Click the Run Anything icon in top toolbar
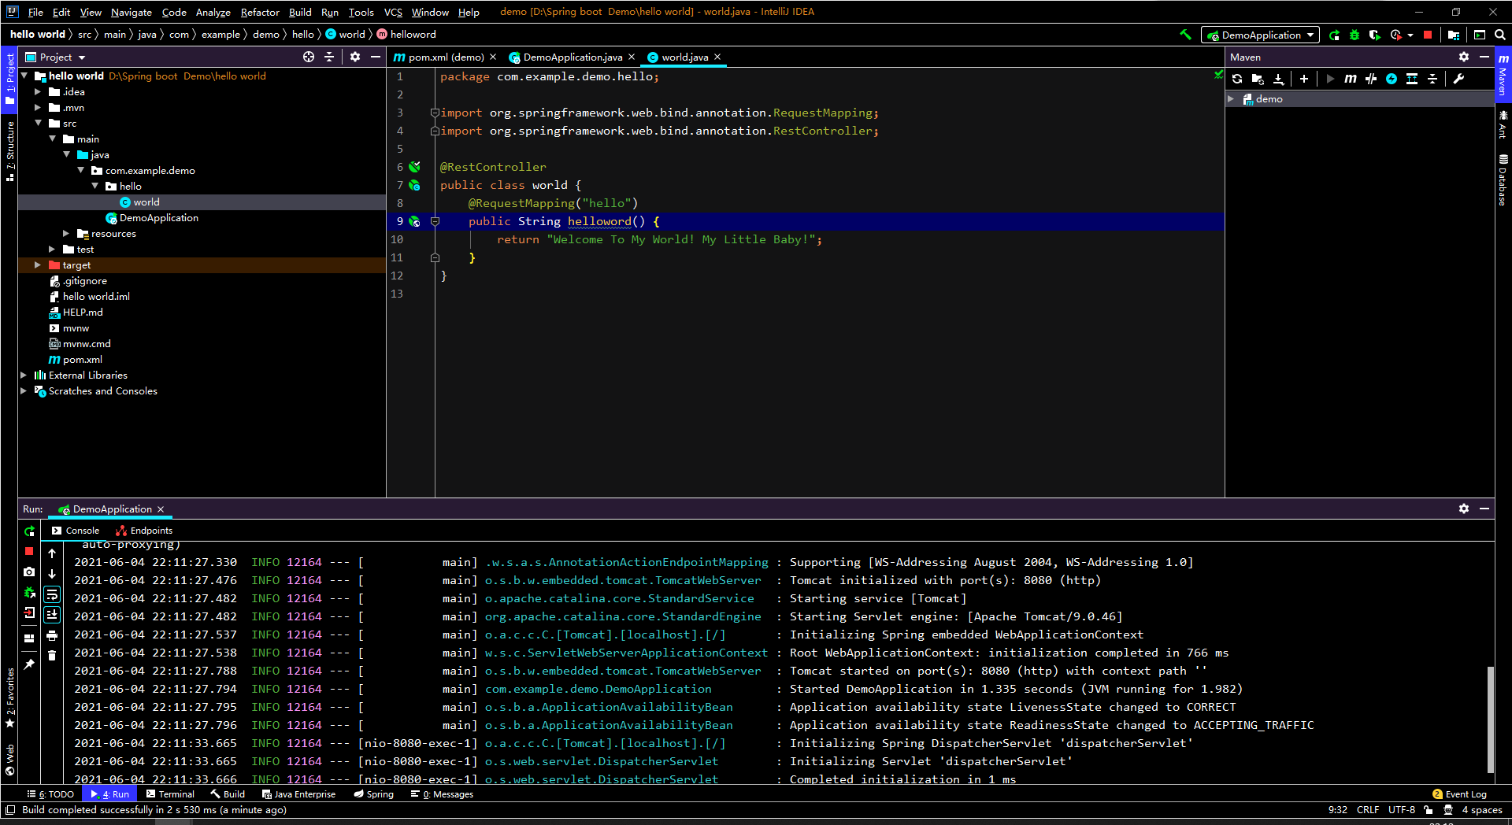The image size is (1512, 825). (1480, 35)
